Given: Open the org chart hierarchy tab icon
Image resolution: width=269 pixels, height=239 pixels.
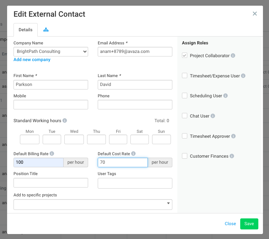Looking at the screenshot, I should click(46, 30).
